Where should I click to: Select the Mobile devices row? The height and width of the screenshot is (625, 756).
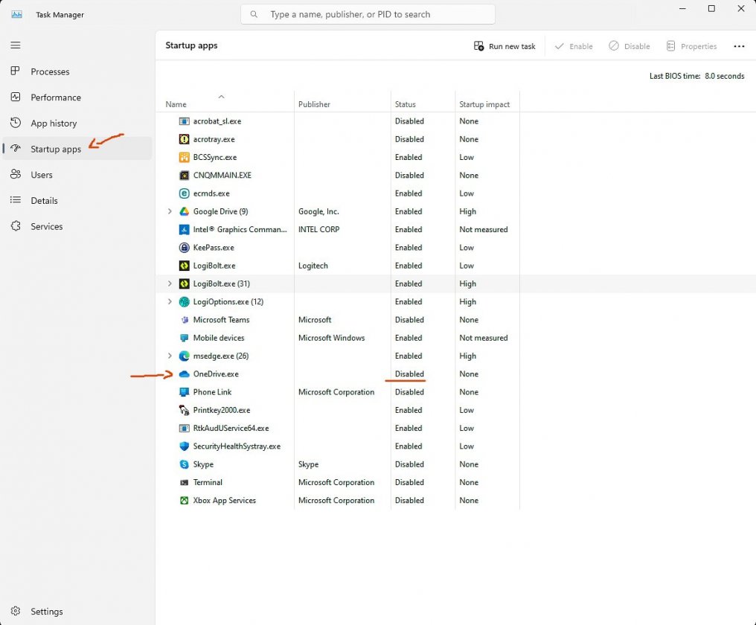[x=338, y=338]
